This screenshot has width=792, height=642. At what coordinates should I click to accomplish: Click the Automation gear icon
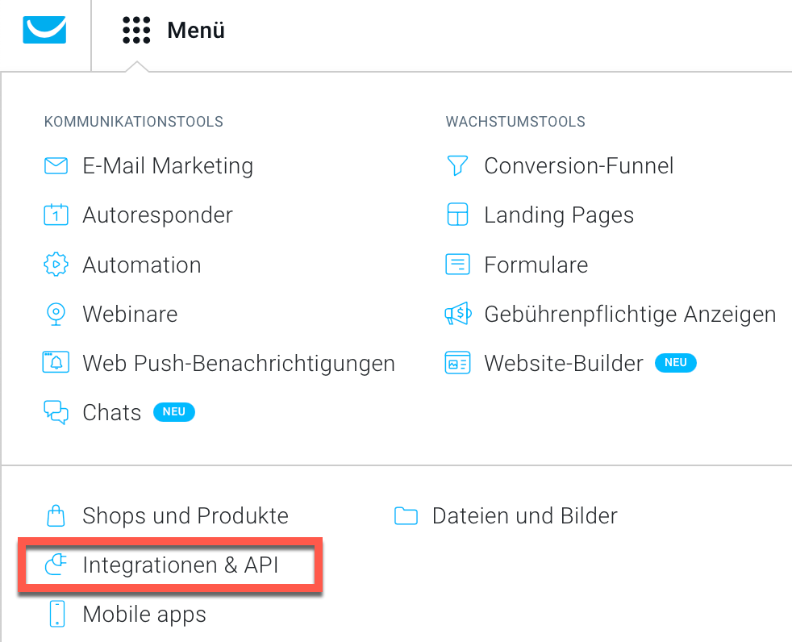click(56, 265)
